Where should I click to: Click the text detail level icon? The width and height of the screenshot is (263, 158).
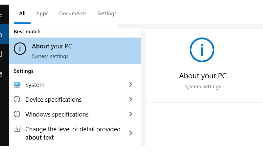17,129
